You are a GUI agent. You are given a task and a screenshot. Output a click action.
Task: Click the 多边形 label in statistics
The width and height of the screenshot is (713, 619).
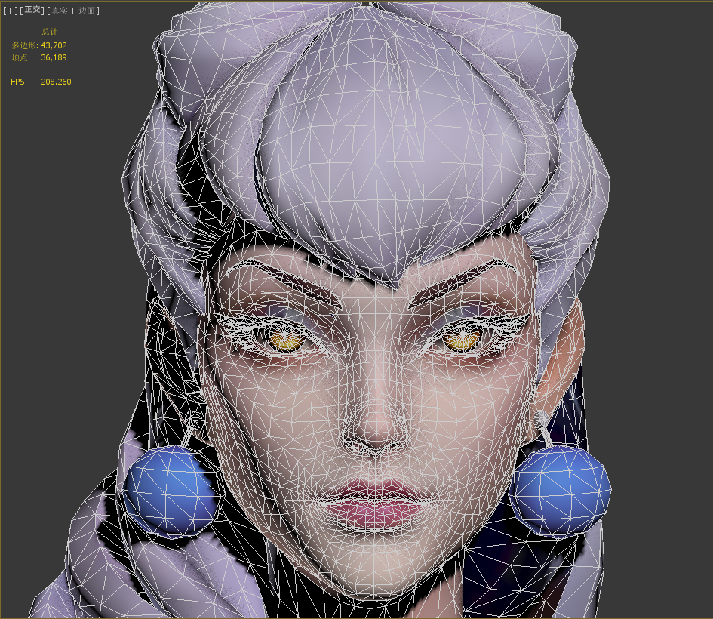pyautogui.click(x=25, y=45)
